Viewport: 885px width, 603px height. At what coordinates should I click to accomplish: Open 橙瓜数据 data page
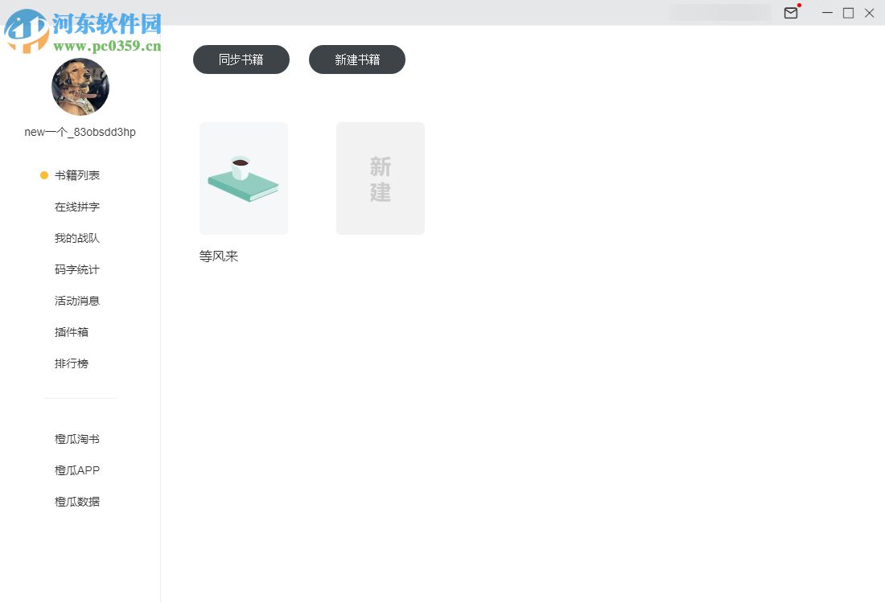tap(76, 501)
